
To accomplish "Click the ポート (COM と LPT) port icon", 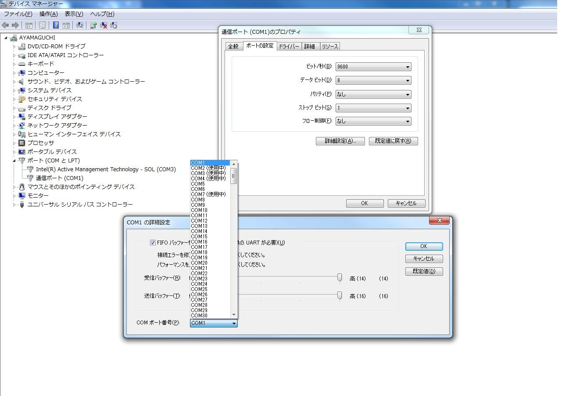I will (22, 161).
